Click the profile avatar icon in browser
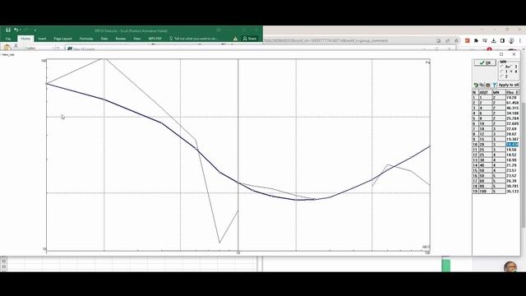 pos(511,40)
